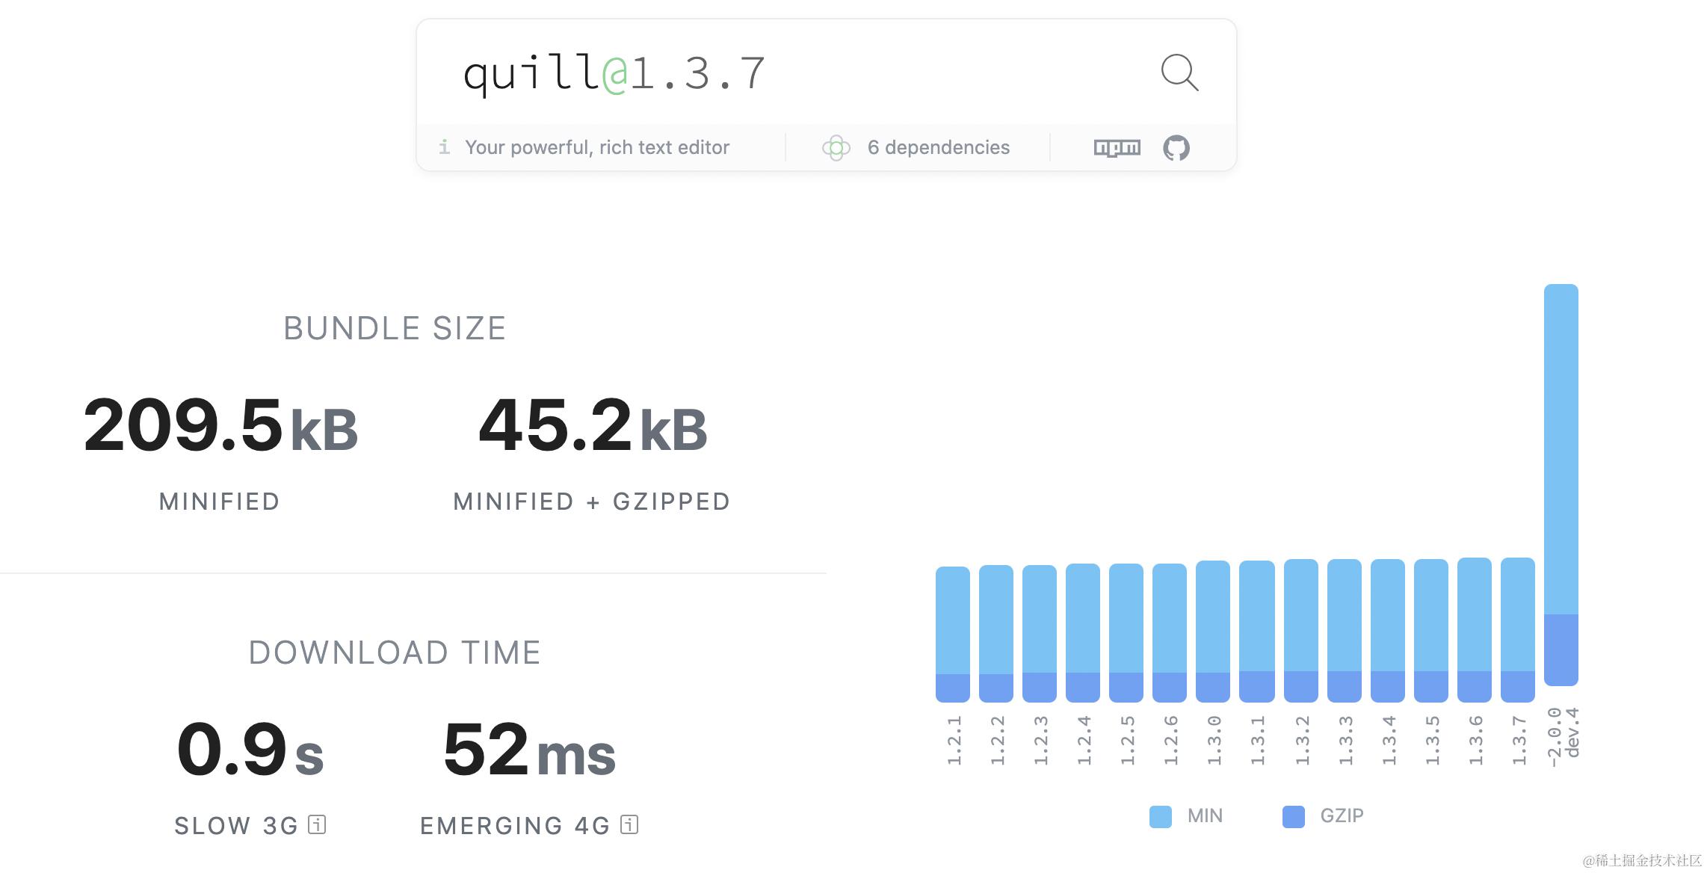Click the 1.3.6 version label
The height and width of the screenshot is (873, 1707).
(1475, 740)
